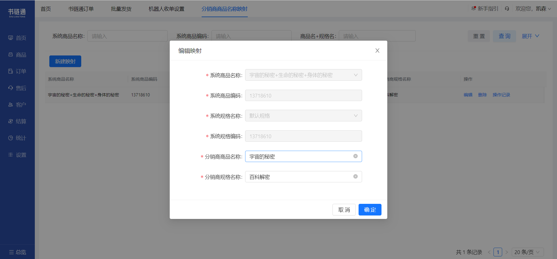This screenshot has height=259, width=557.
Task: Expand more filters via 展开
Action: 530,36
